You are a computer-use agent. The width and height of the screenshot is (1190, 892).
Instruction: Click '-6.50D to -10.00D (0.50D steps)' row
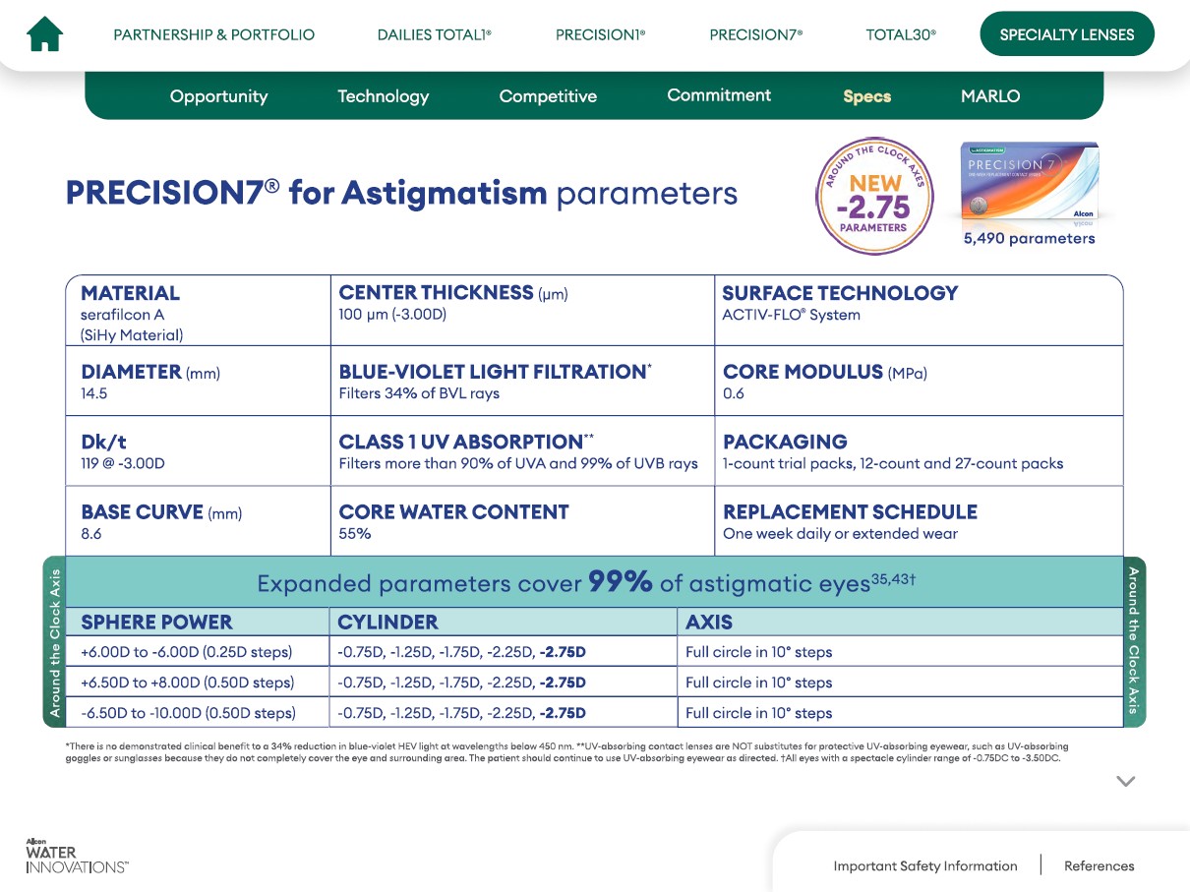tap(188, 713)
